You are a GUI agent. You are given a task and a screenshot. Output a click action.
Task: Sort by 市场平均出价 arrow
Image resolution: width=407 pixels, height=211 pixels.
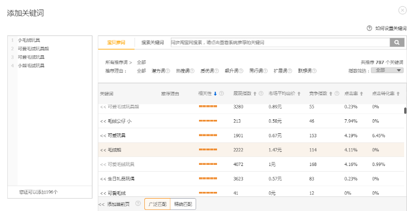pyautogui.click(x=299, y=93)
